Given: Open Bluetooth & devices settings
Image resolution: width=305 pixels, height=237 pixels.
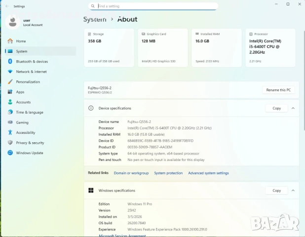Looking at the screenshot, I should click(32, 62).
